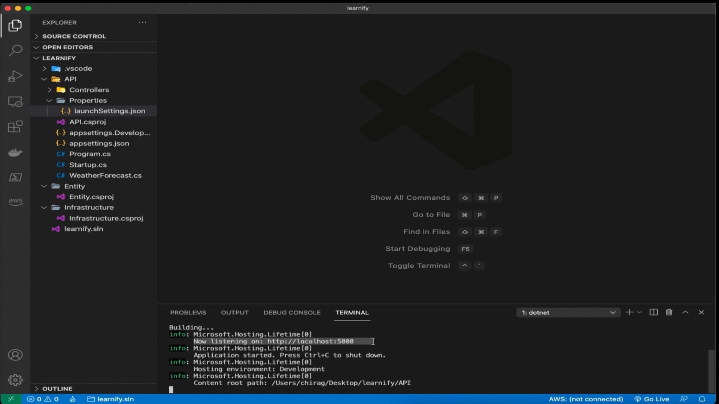Image resolution: width=719 pixels, height=404 pixels.
Task: Open Remote Explorer view
Action: (15, 101)
